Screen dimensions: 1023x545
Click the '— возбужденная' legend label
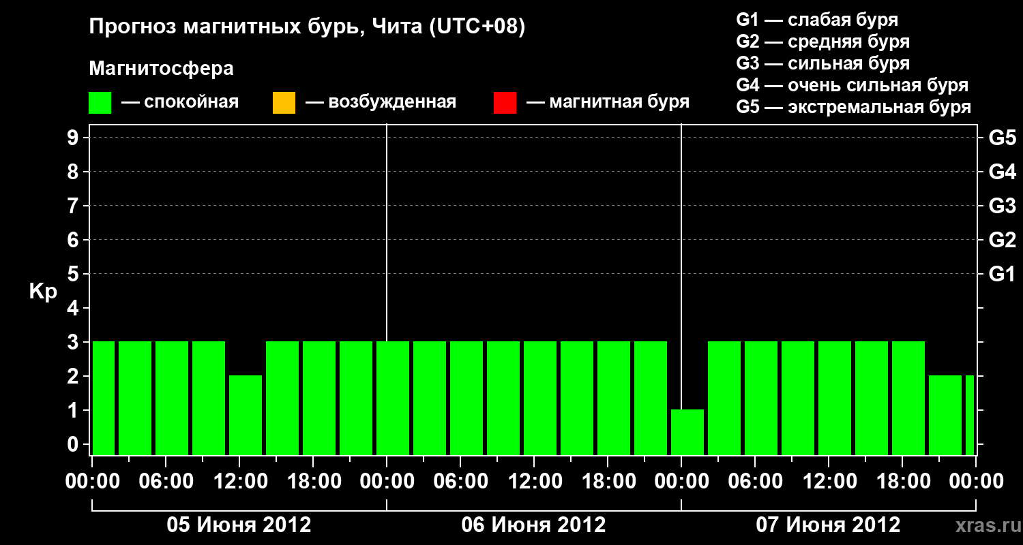click(381, 103)
